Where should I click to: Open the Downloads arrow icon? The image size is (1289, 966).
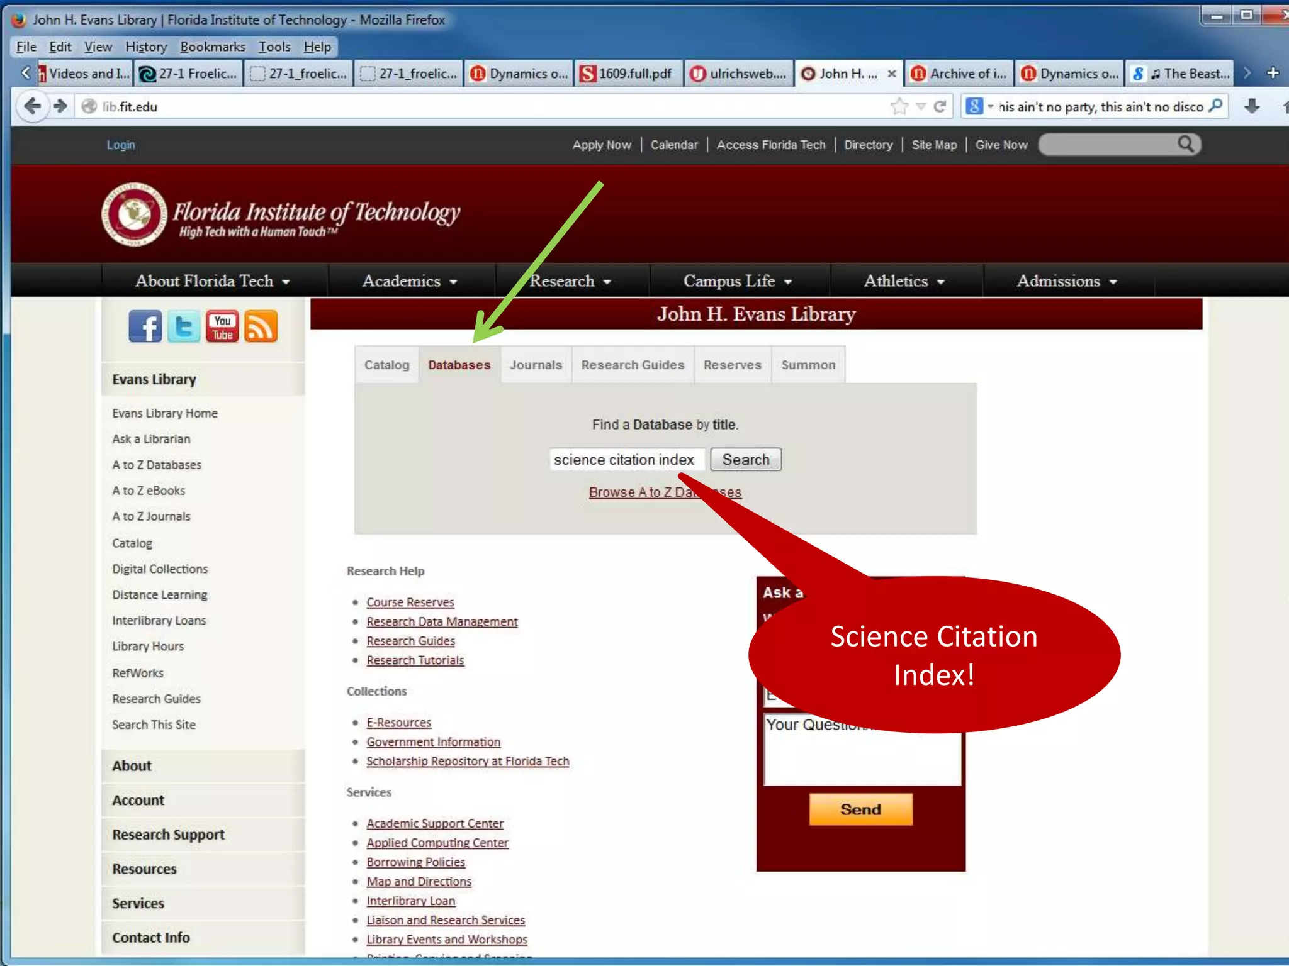(1252, 106)
